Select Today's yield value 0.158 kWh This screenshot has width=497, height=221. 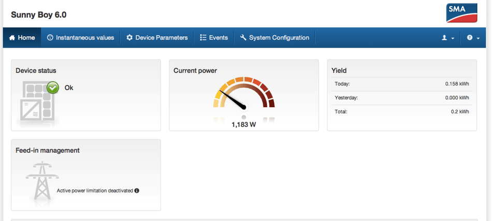pos(457,84)
